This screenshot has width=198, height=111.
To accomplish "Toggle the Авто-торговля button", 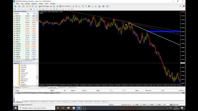I will coord(65,6).
